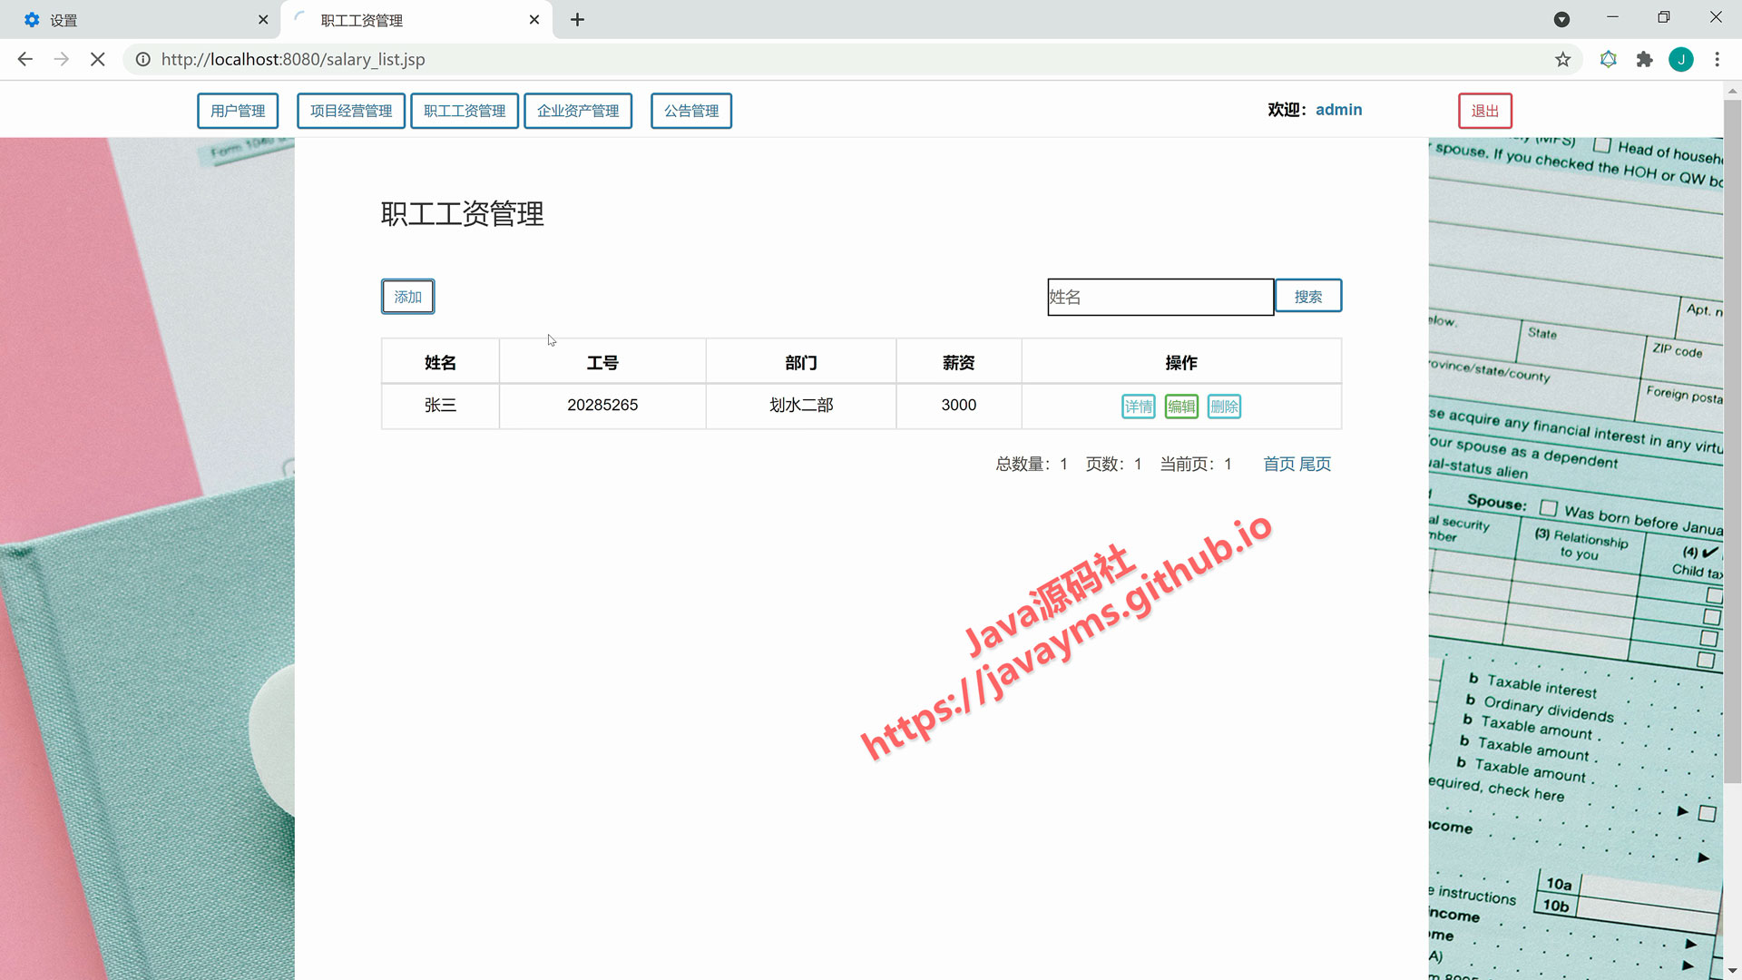Minimize the browser window
The height and width of the screenshot is (980, 1742).
pyautogui.click(x=1612, y=17)
